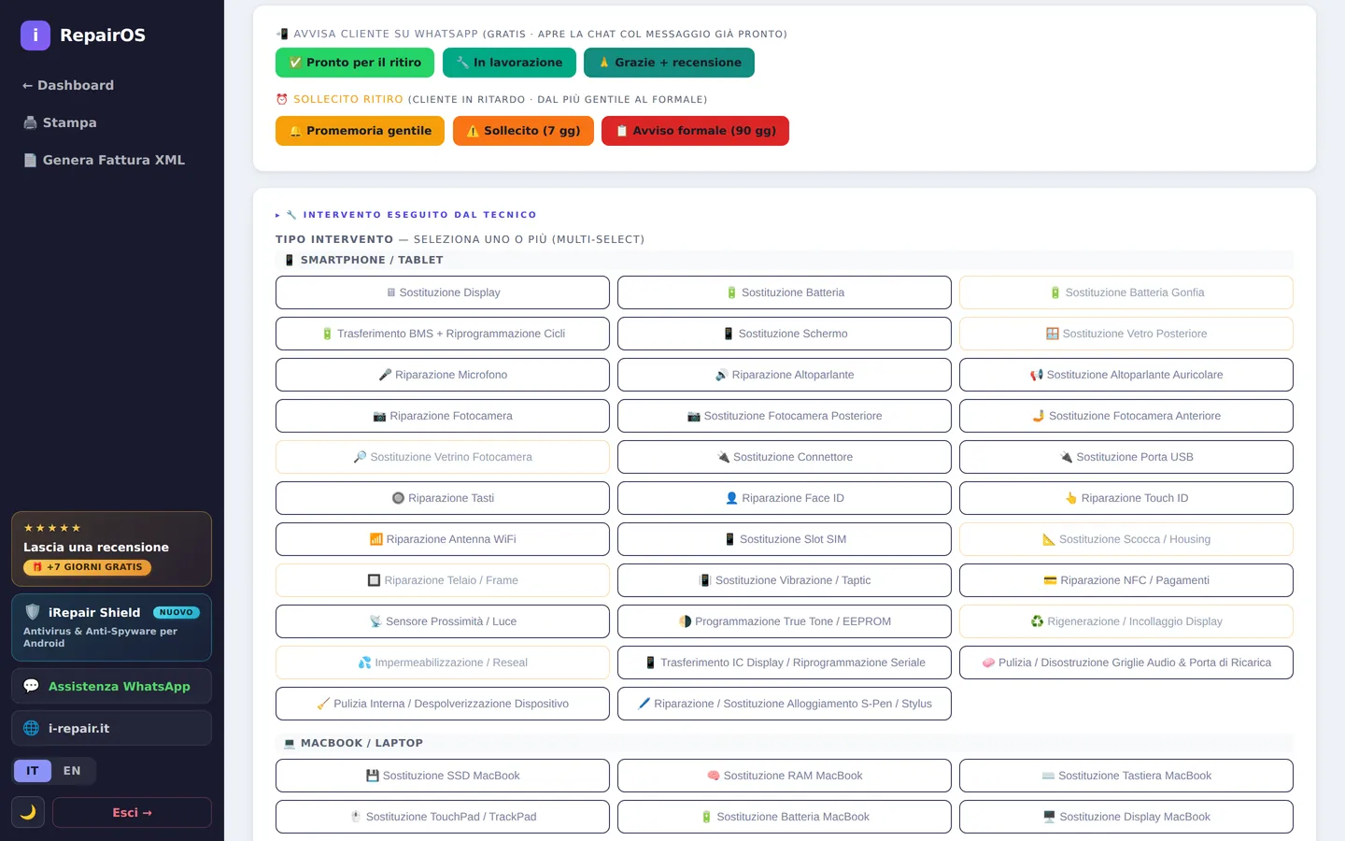Screen dimensions: 1345x841
Task: Toggle Sostituzione Fotocamera Posteriore intervention
Action: point(785,416)
